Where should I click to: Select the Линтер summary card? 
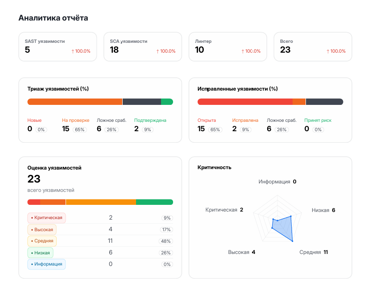[x=228, y=47]
